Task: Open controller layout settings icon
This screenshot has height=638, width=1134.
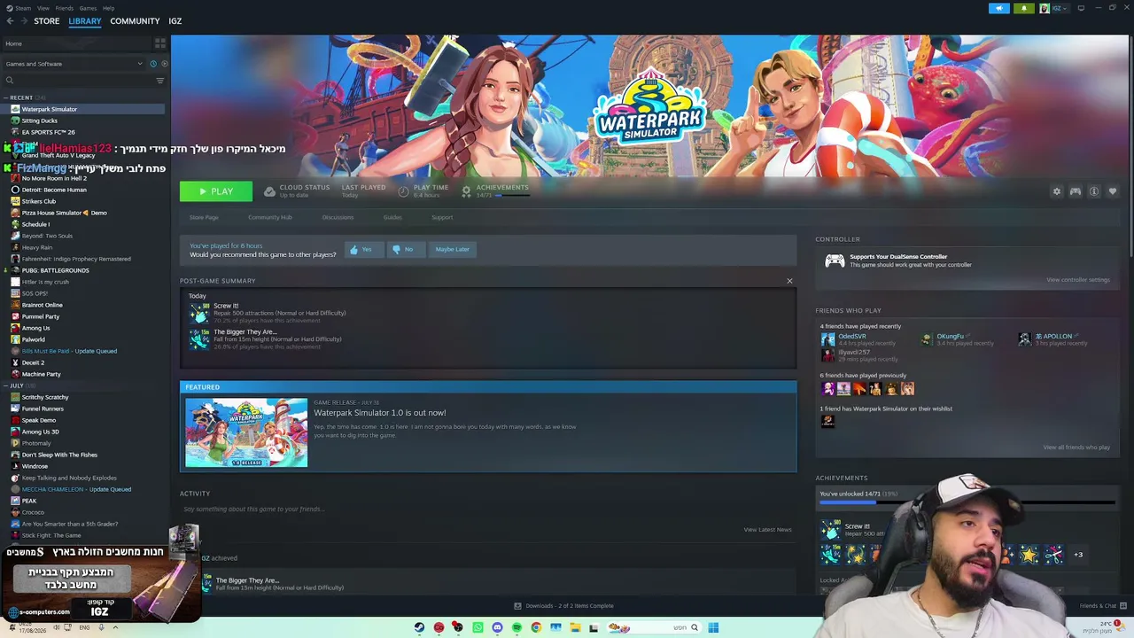Action: (1075, 191)
